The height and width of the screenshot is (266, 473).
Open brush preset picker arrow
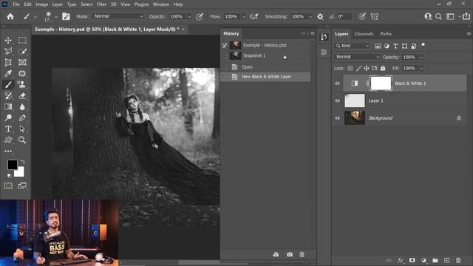pyautogui.click(x=56, y=16)
